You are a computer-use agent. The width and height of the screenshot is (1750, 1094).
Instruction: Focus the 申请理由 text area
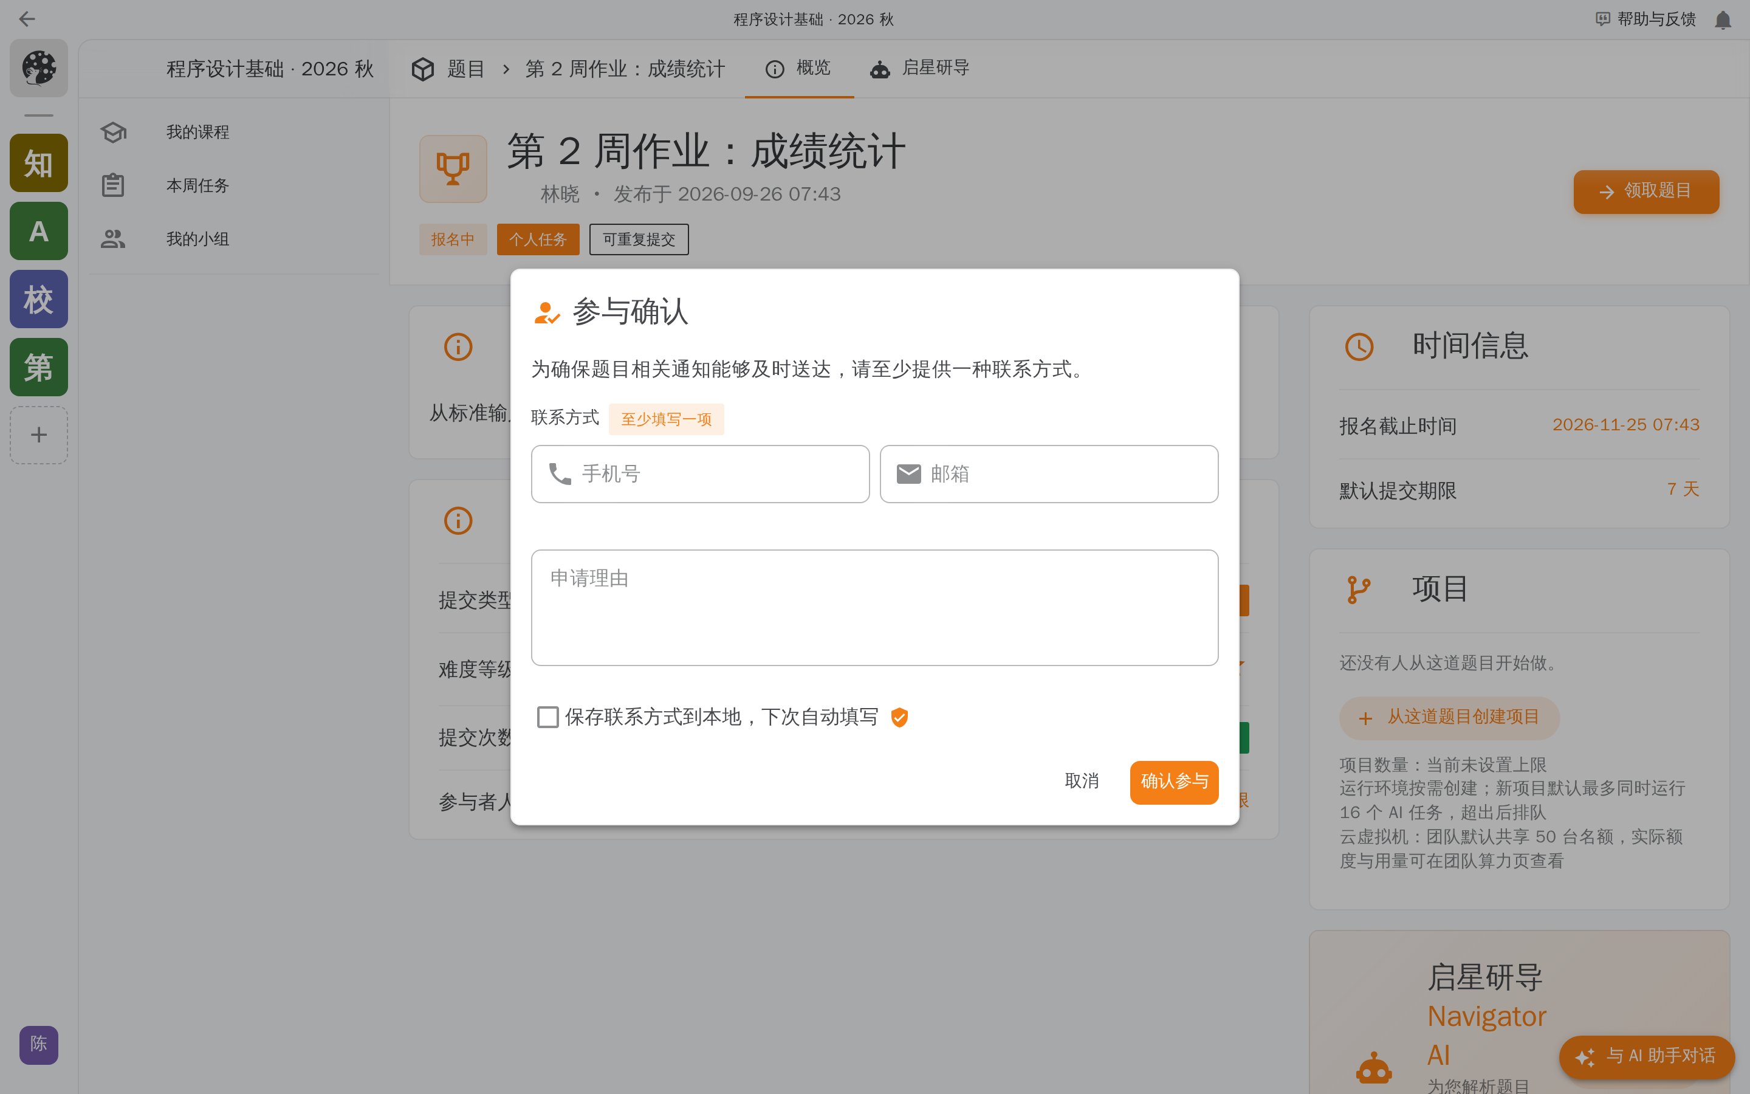(874, 608)
